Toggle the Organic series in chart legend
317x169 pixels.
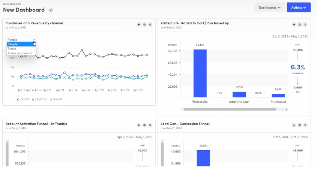pos(39,99)
